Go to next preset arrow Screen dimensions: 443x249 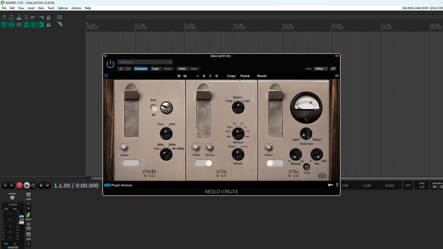(128, 69)
